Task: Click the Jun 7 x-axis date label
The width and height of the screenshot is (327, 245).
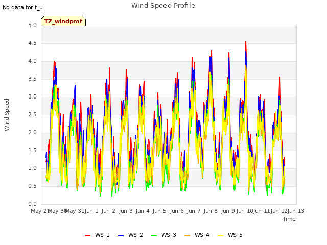Action: 194,211
